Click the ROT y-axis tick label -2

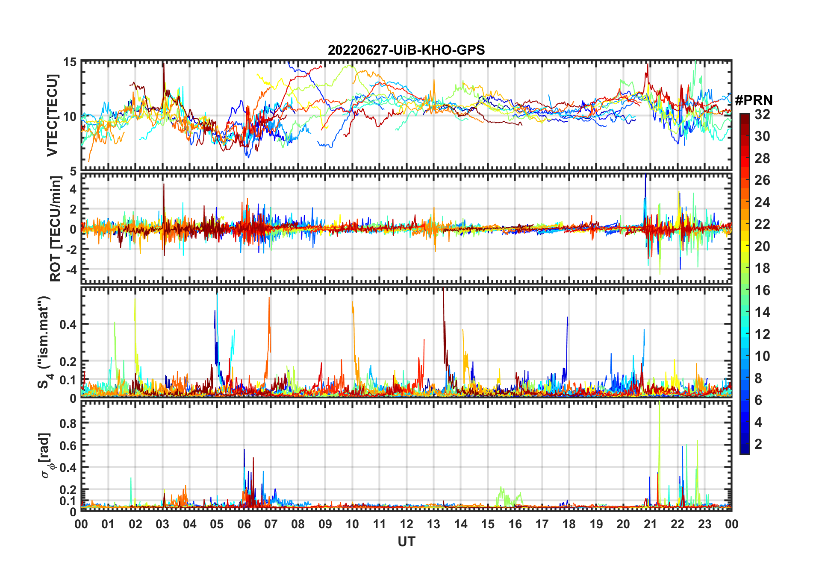[x=71, y=249]
